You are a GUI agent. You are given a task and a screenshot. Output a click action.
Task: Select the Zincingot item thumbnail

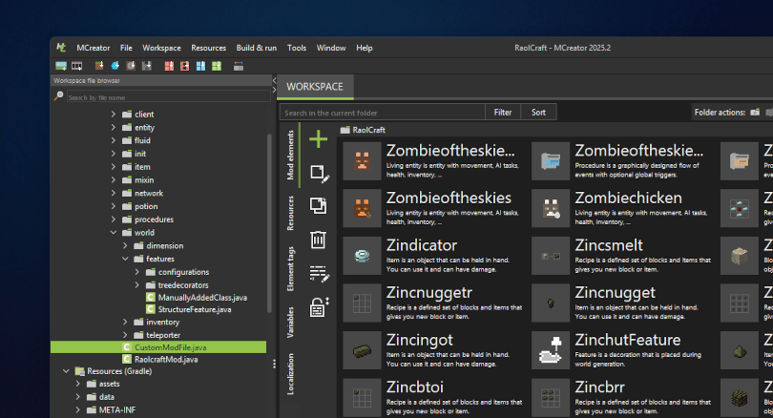[x=362, y=350]
